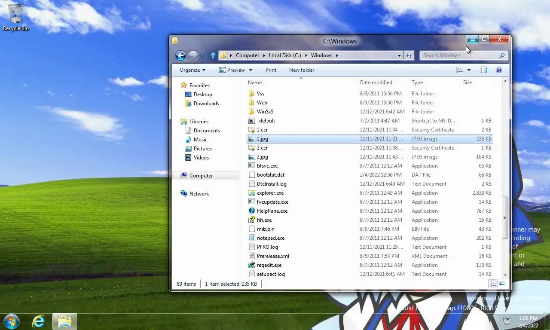Select the Vss folder icon

[252, 94]
